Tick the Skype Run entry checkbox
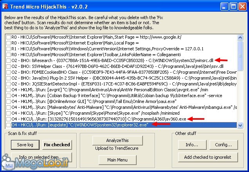The image size is (249, 172). 8,113
